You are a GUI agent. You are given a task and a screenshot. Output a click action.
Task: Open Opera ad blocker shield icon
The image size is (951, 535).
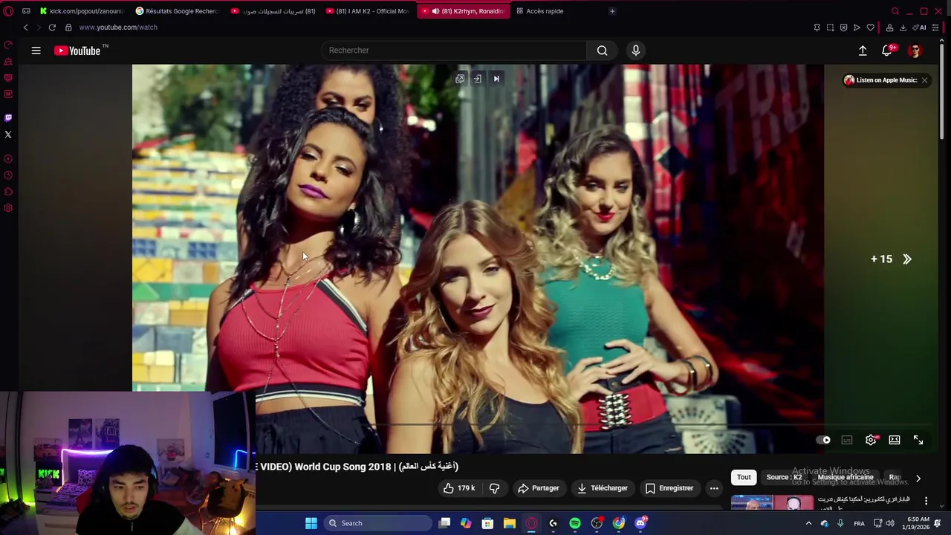coord(843,27)
